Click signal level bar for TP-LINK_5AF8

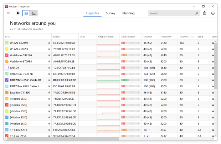click(130, 130)
